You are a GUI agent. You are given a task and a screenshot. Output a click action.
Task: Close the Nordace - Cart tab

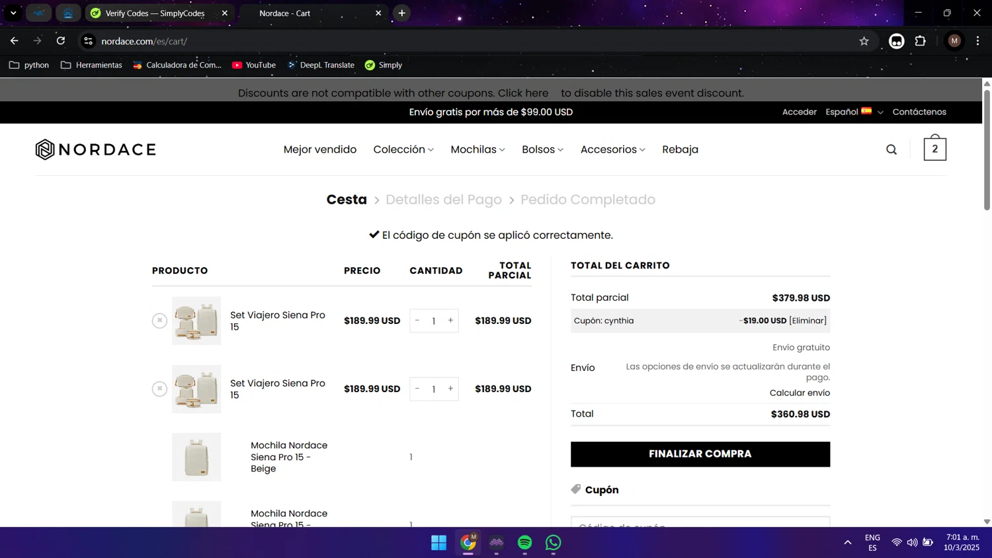[x=378, y=13]
